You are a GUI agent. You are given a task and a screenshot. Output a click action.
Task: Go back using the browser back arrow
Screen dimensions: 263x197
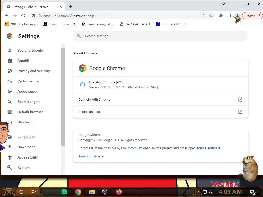pos(7,16)
